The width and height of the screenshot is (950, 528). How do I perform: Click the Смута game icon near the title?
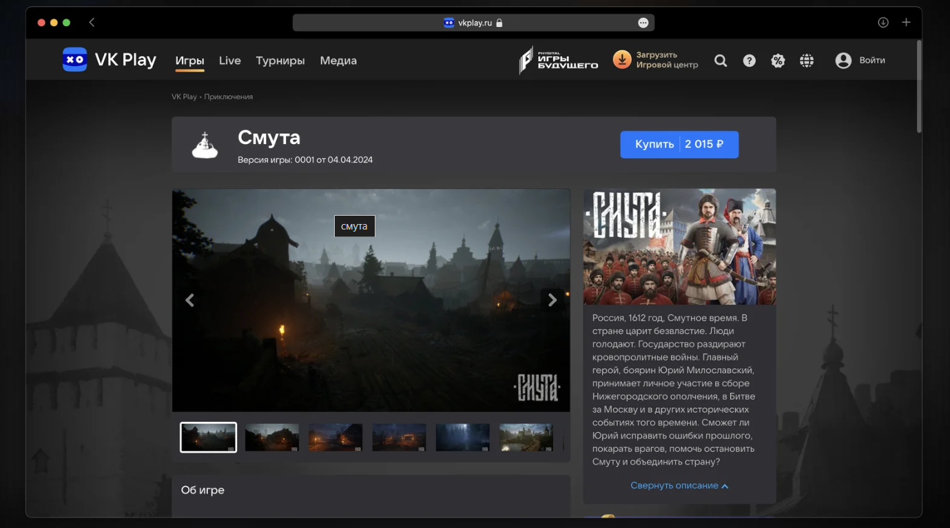point(205,144)
